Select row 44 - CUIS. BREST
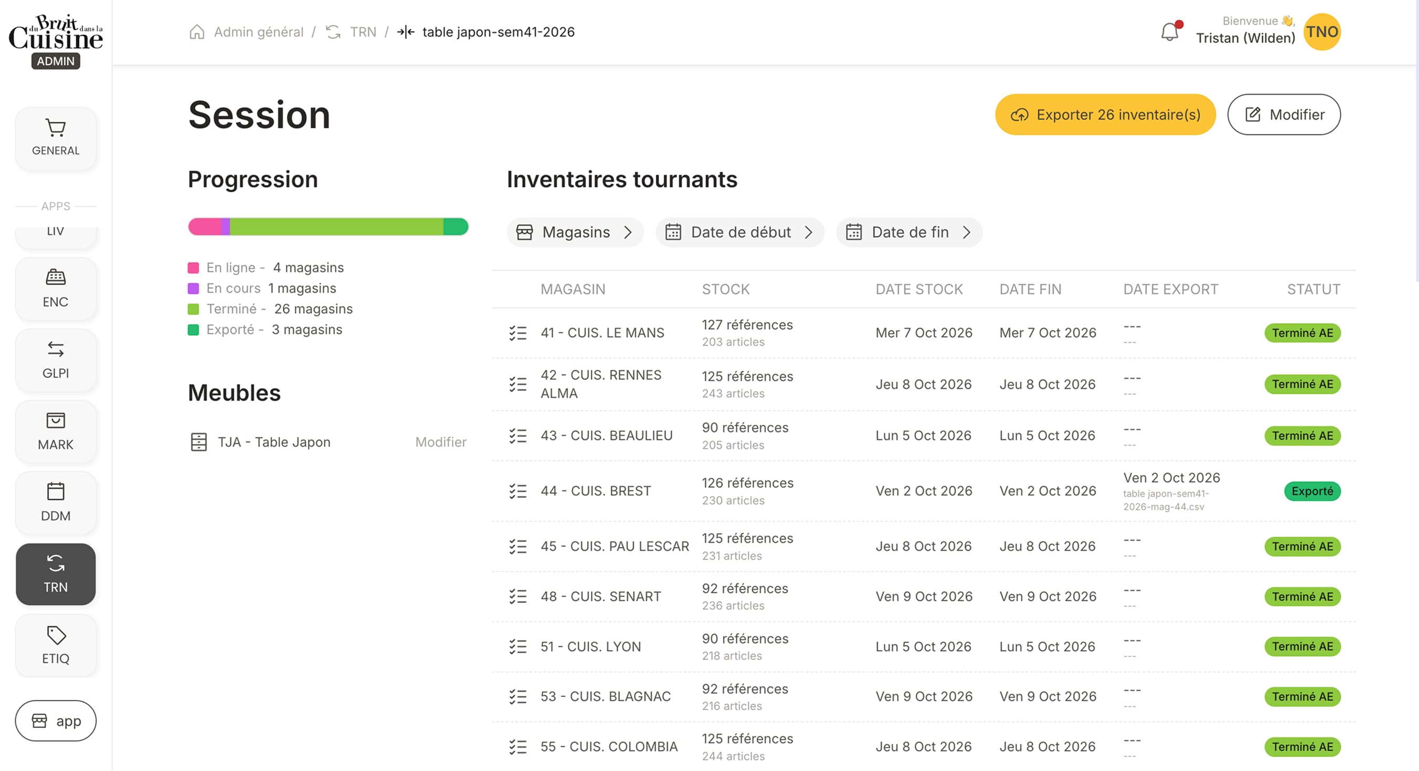This screenshot has width=1419, height=771. [x=924, y=491]
